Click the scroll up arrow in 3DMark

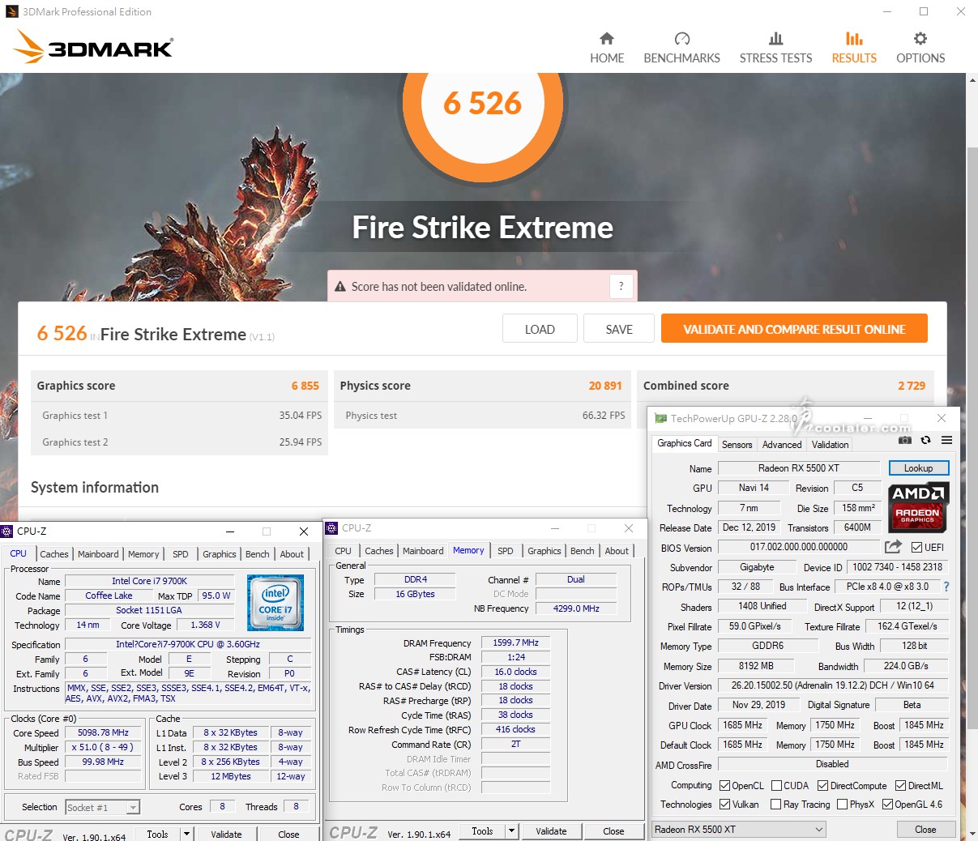coord(972,79)
